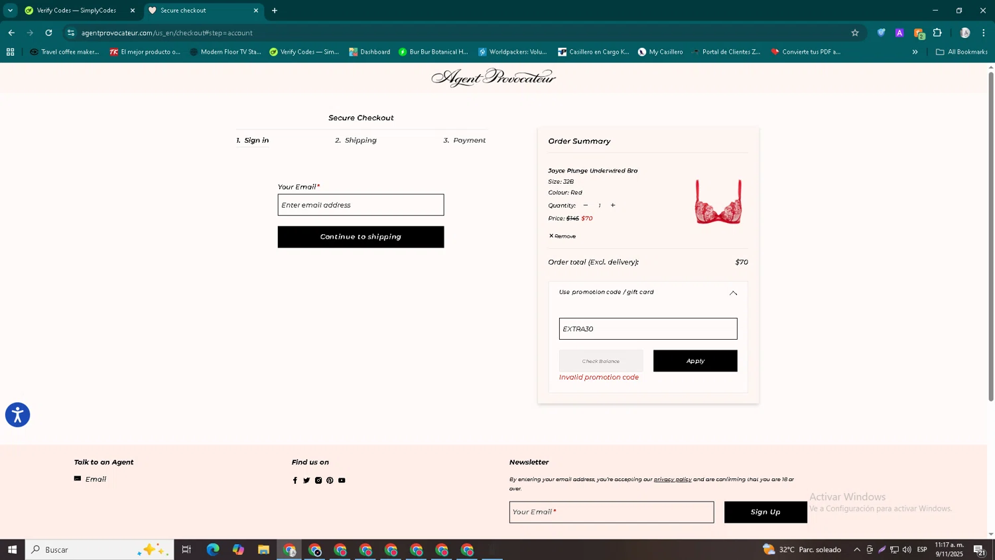Open the Twitter social icon
The width and height of the screenshot is (995, 560).
[306, 480]
